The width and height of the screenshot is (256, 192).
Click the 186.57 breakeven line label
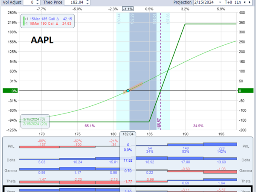click(x=159, y=122)
